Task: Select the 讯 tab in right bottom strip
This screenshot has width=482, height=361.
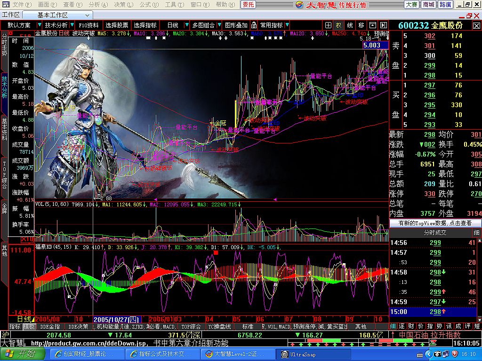Action: point(449,327)
